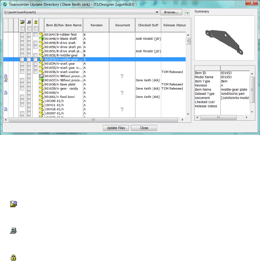Viewport: 260px width, 261px height.
Task: Click the padlock icon in table header
Action: 36,22
